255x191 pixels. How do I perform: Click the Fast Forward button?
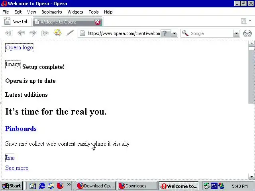pyautogui.click(x=45, y=33)
